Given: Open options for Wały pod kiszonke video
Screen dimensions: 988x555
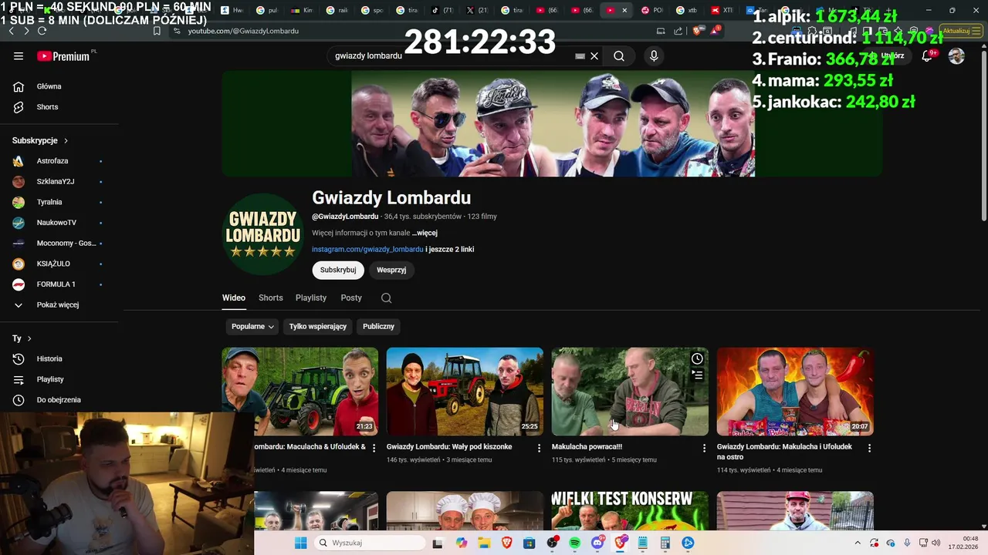Looking at the screenshot, I should click(539, 448).
